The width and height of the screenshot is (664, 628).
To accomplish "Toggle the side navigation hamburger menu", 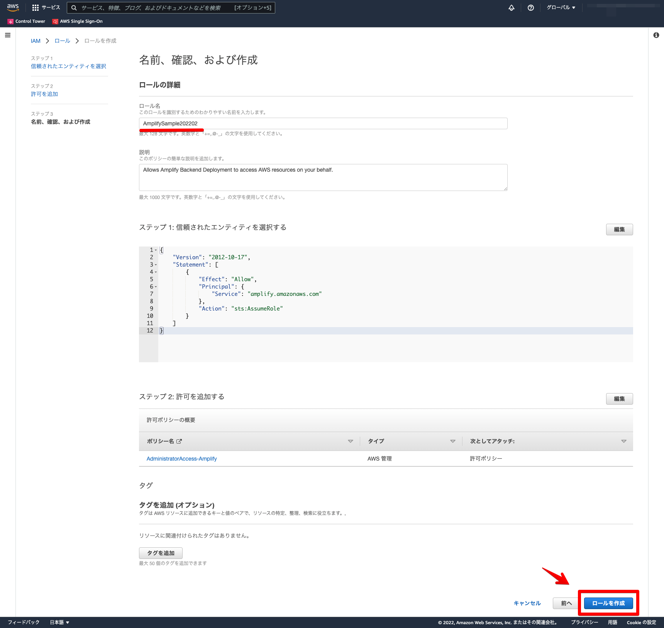I will (8, 35).
